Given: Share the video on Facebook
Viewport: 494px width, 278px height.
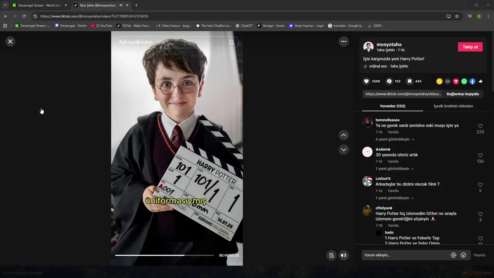Looking at the screenshot, I should [x=472, y=81].
